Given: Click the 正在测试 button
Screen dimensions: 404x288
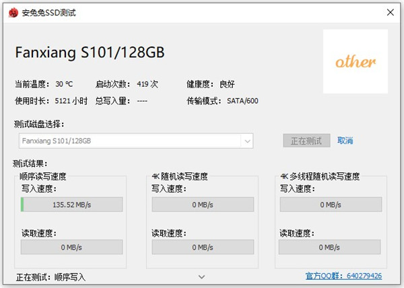Looking at the screenshot, I should pos(306,141).
